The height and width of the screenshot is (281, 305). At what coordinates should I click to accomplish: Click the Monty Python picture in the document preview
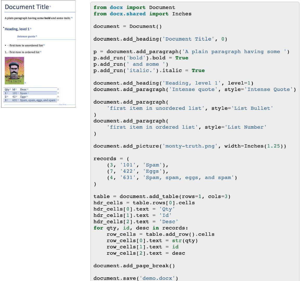point(14,71)
